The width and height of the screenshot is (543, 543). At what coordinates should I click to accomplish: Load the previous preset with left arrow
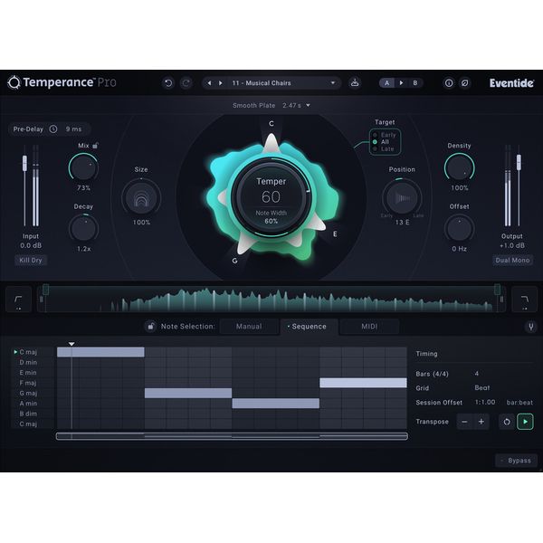[x=210, y=82]
